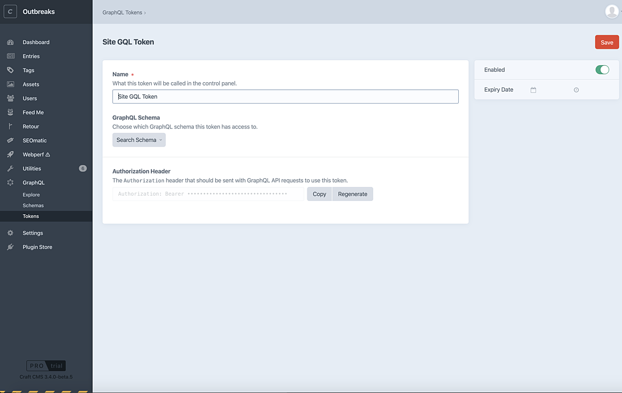This screenshot has width=622, height=393.
Task: Click the Authorization Bearer token field
Action: [208, 194]
